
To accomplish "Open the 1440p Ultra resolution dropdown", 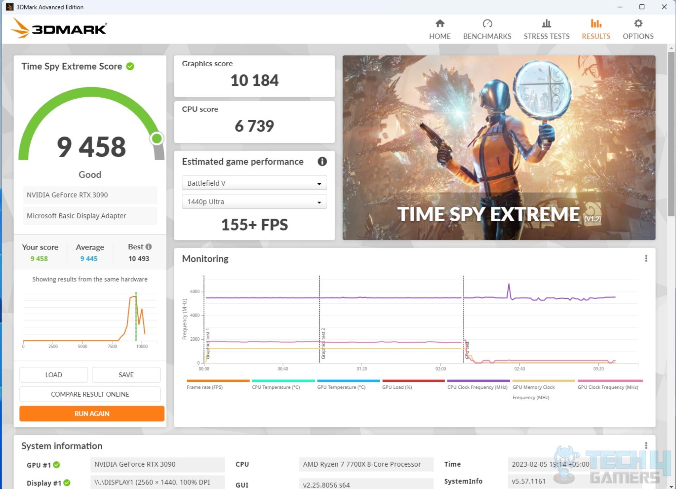I will coord(254,201).
